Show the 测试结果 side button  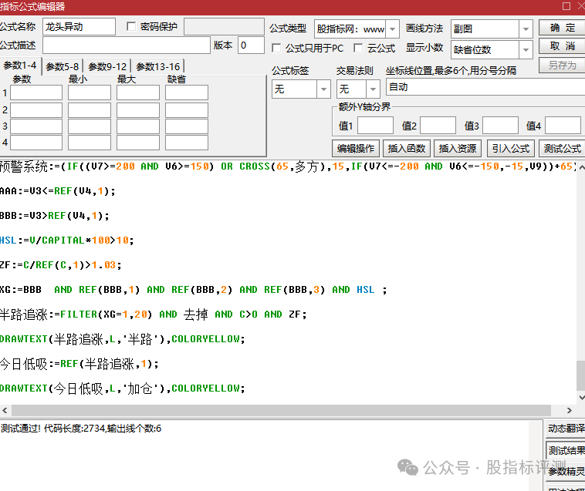click(565, 450)
